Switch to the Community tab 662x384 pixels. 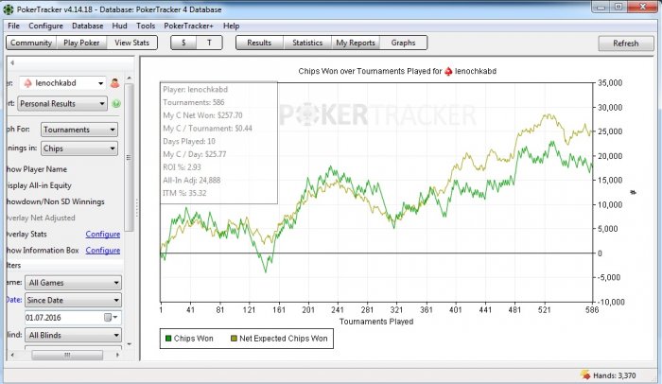(31, 43)
